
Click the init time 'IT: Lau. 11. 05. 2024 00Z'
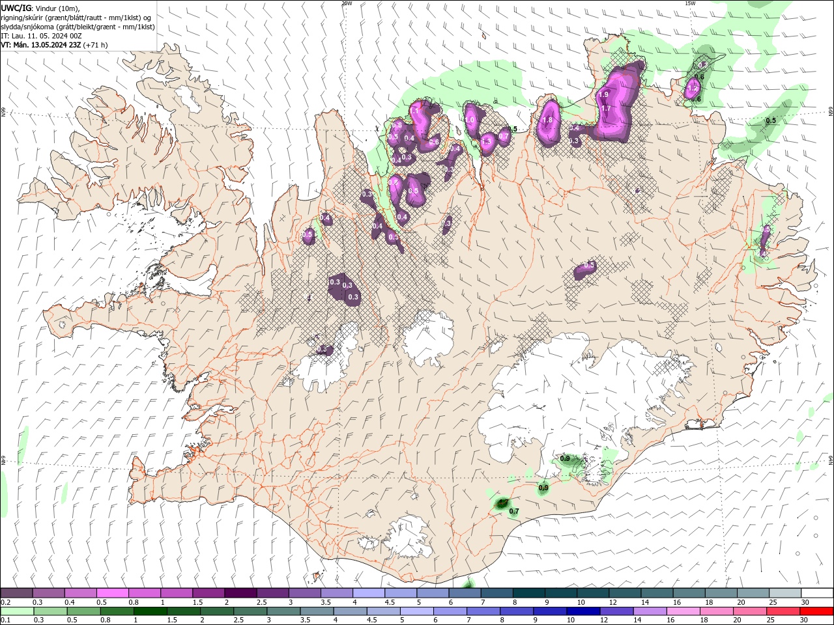coord(40,36)
